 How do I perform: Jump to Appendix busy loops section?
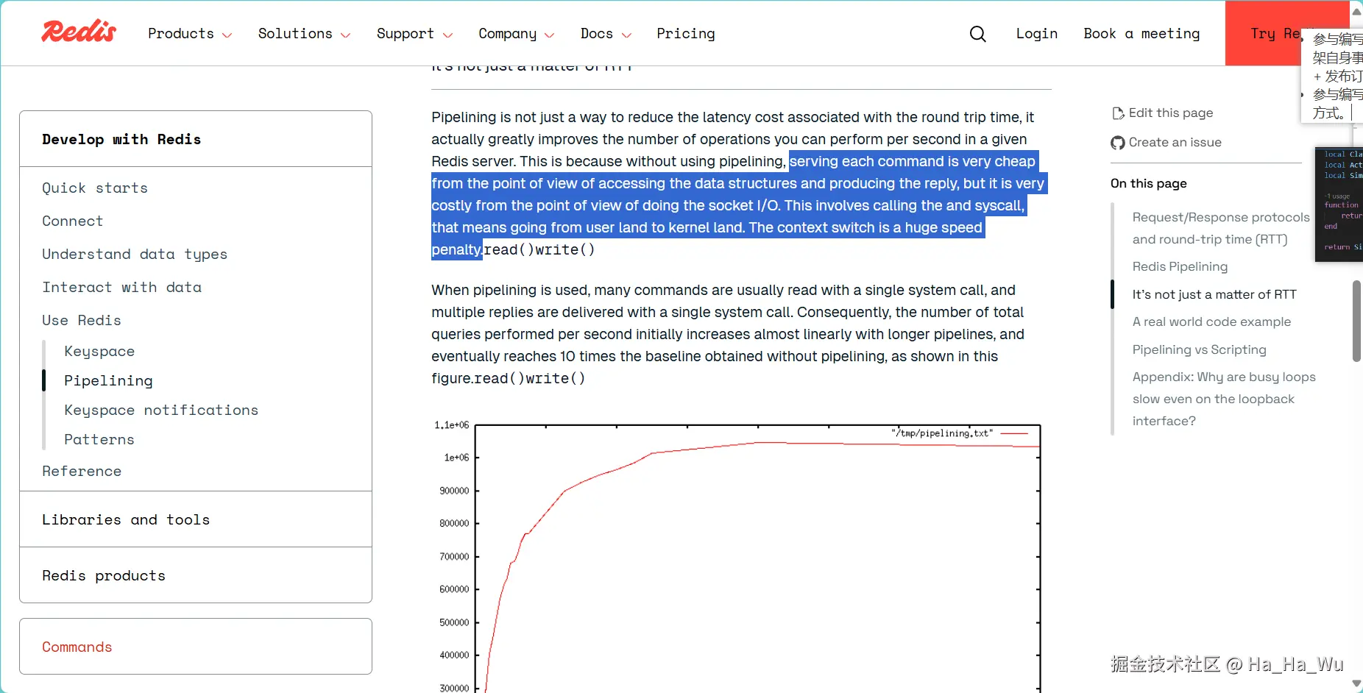(x=1224, y=399)
